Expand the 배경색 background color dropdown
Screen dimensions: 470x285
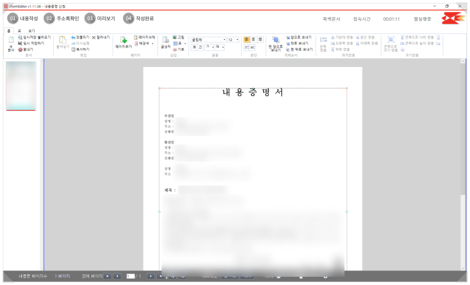[153, 44]
